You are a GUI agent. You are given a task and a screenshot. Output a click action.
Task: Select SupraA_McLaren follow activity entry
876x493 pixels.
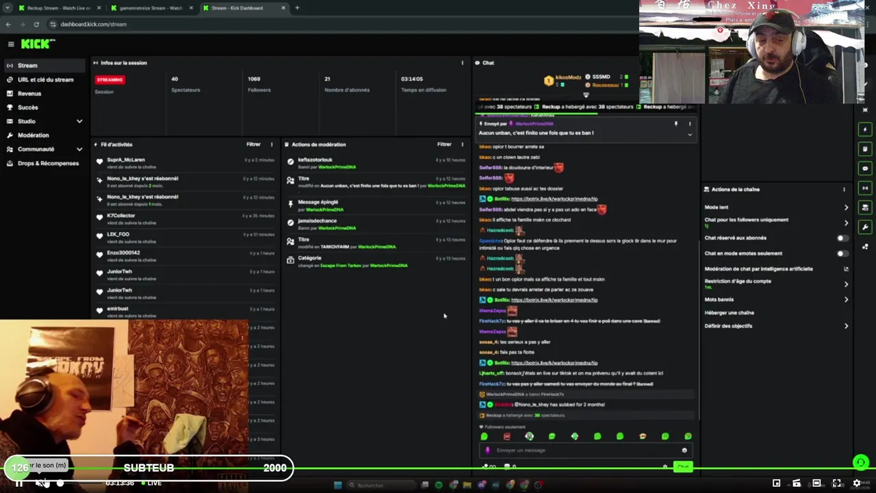[x=186, y=162]
